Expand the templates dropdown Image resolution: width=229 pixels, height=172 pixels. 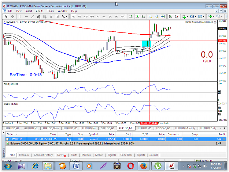coord(201,16)
